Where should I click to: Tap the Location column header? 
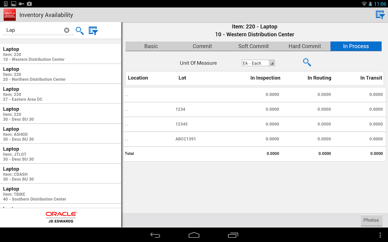point(138,78)
